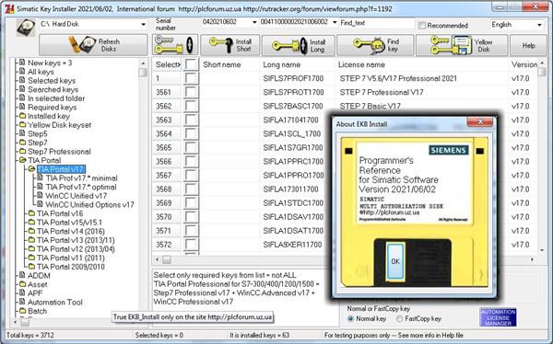The image size is (553, 344).
Task: Open the Step7 Professional folder
Action: click(x=59, y=152)
